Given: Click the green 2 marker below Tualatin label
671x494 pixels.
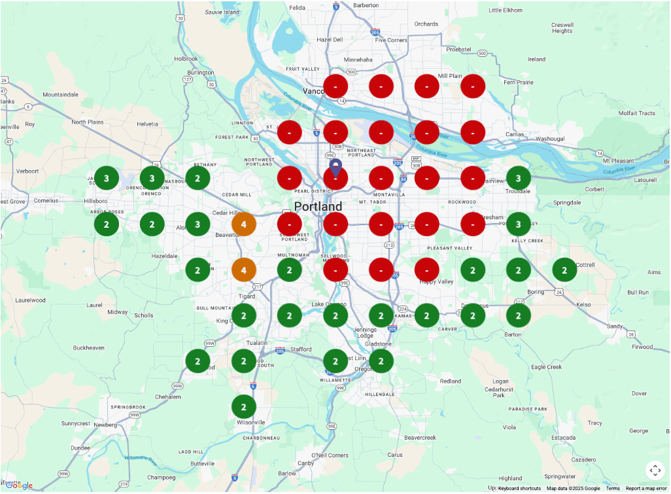Looking at the screenshot, I should pyautogui.click(x=243, y=361).
